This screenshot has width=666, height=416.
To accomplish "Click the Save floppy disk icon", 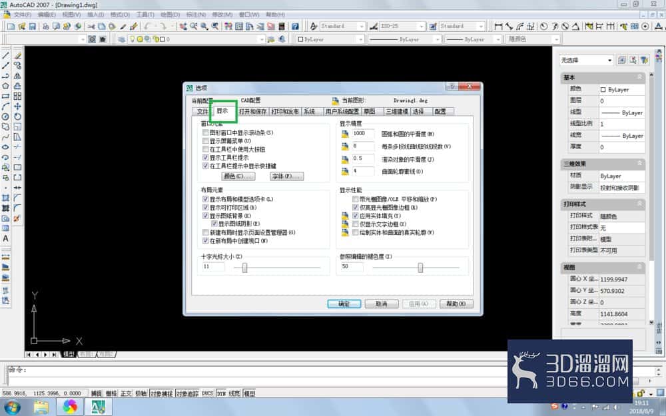I will pyautogui.click(x=32, y=27).
